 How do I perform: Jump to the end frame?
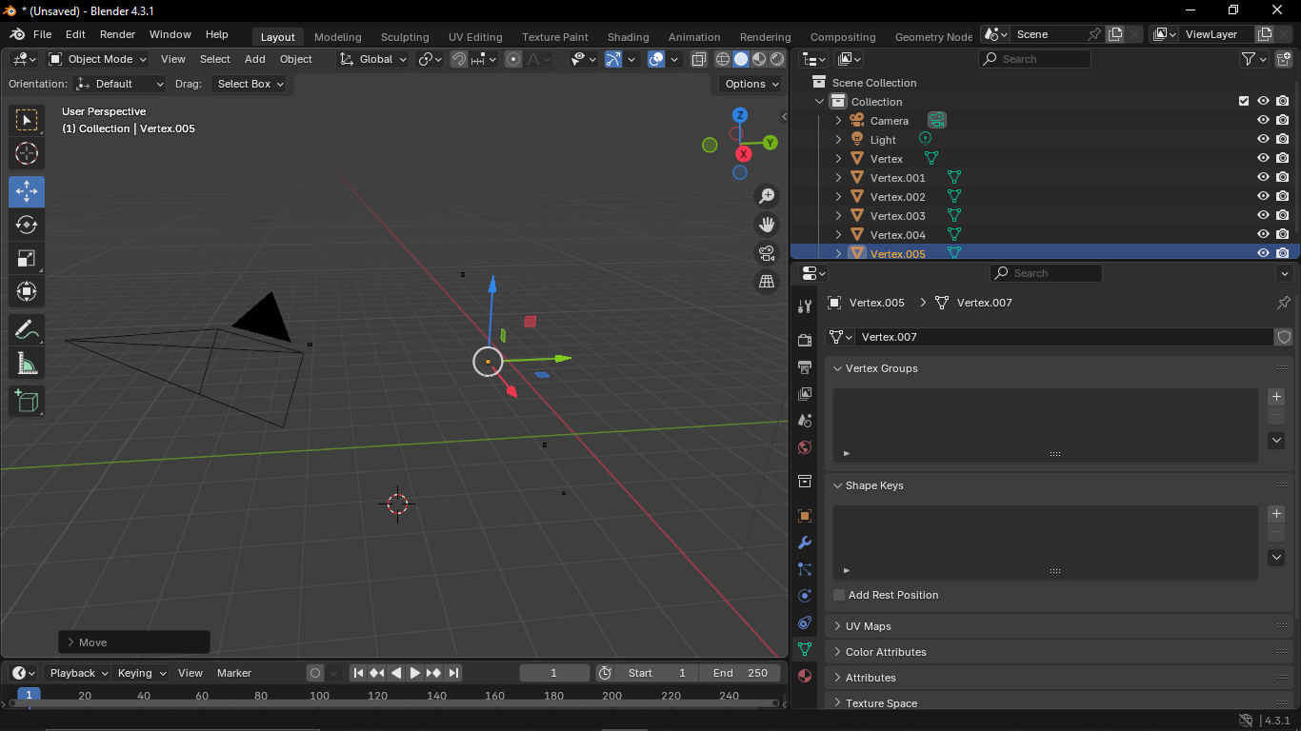tap(453, 673)
